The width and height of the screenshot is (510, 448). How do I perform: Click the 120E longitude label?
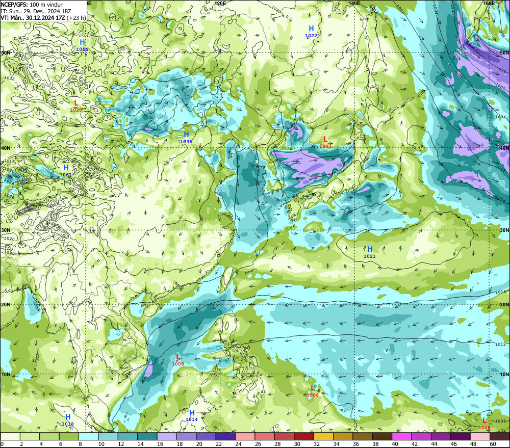220,3
